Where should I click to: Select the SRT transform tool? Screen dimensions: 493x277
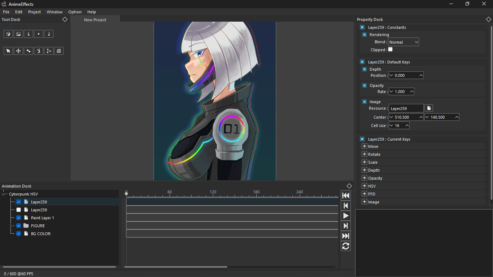coord(18,51)
